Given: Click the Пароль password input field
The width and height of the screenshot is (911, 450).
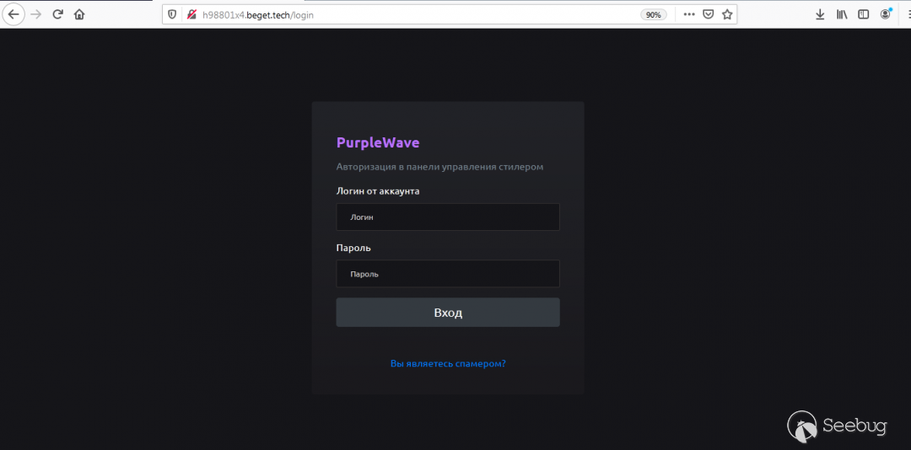Looking at the screenshot, I should (448, 274).
